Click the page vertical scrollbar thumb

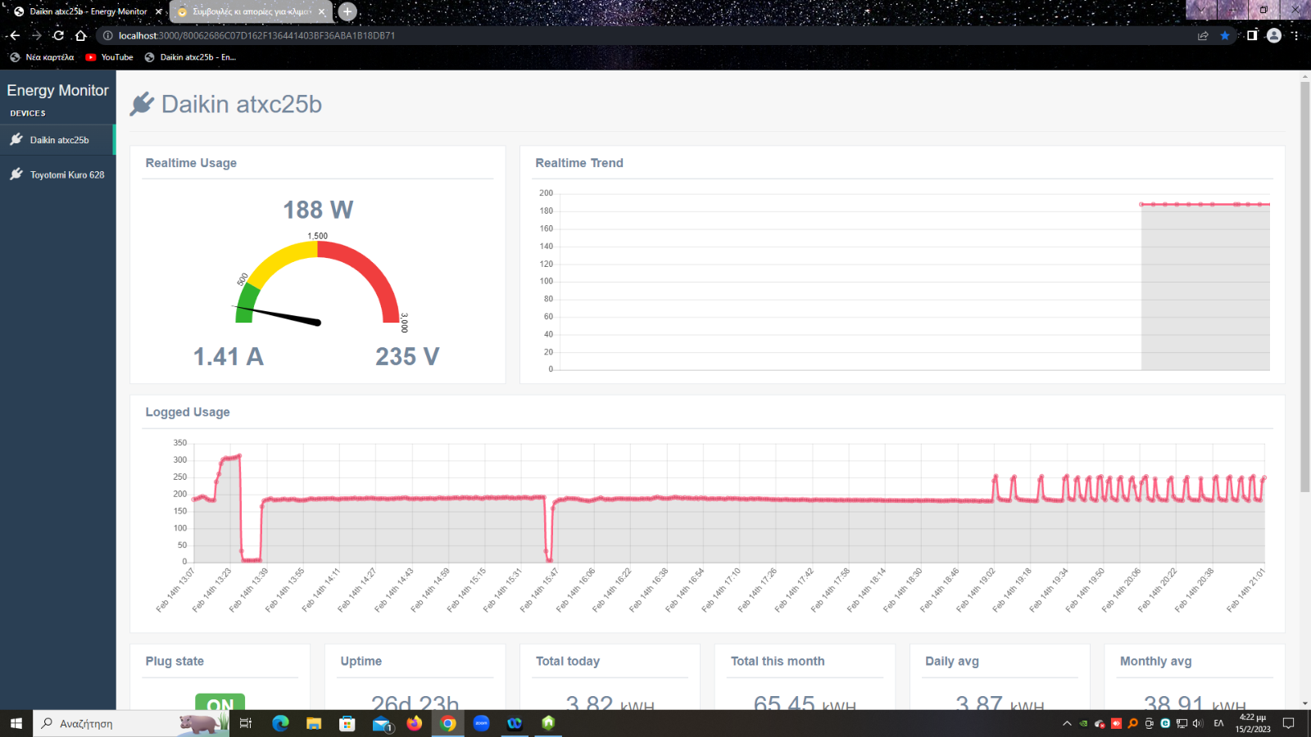click(1305, 287)
